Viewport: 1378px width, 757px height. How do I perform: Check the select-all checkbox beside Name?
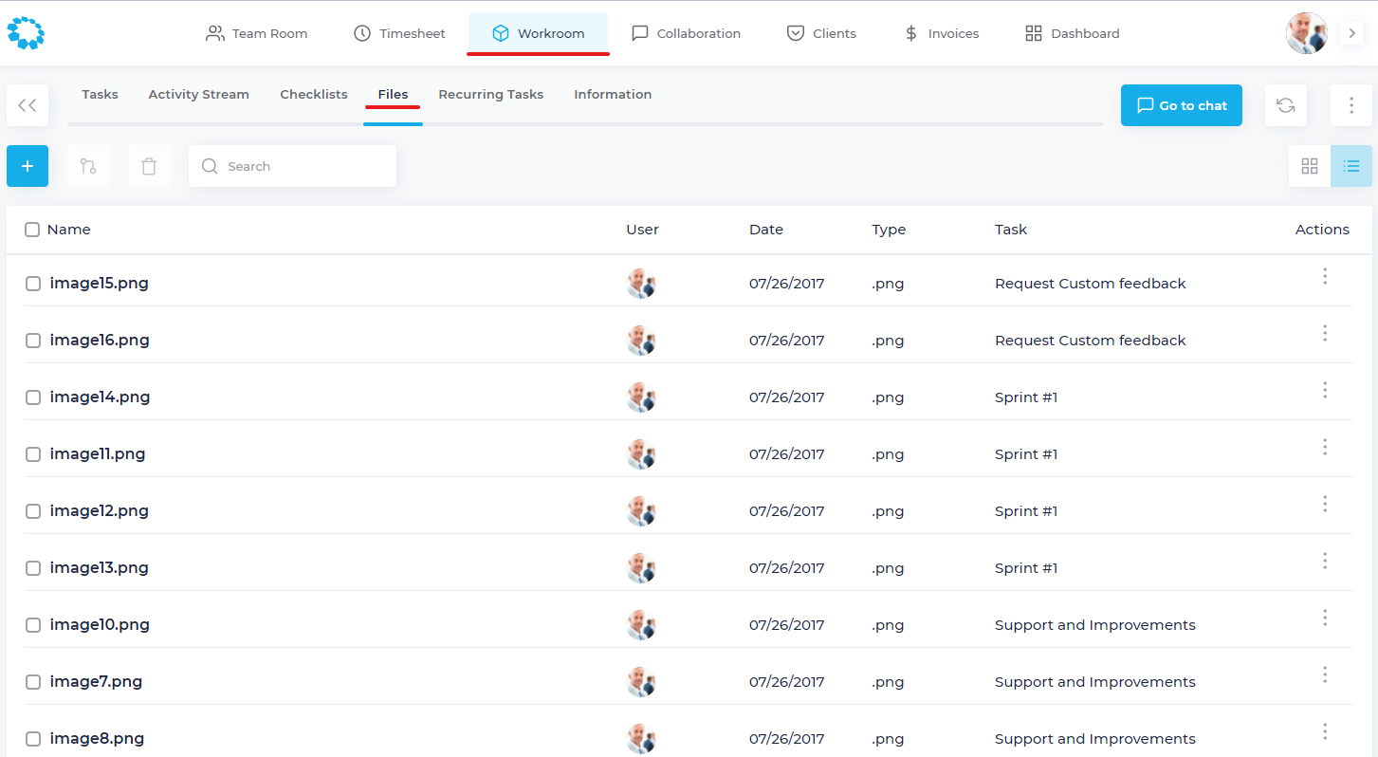click(32, 230)
